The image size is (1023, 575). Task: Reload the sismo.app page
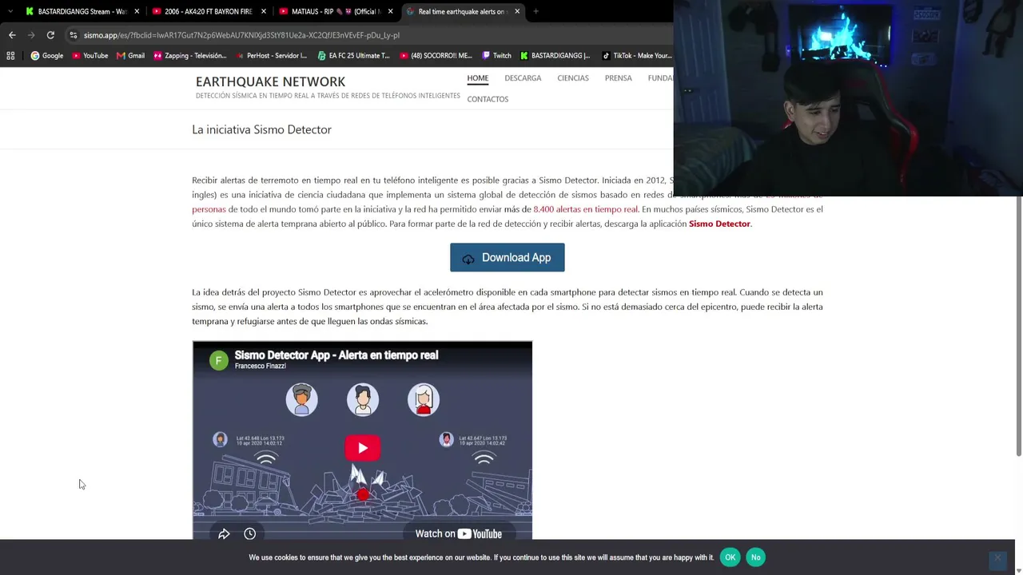point(50,35)
